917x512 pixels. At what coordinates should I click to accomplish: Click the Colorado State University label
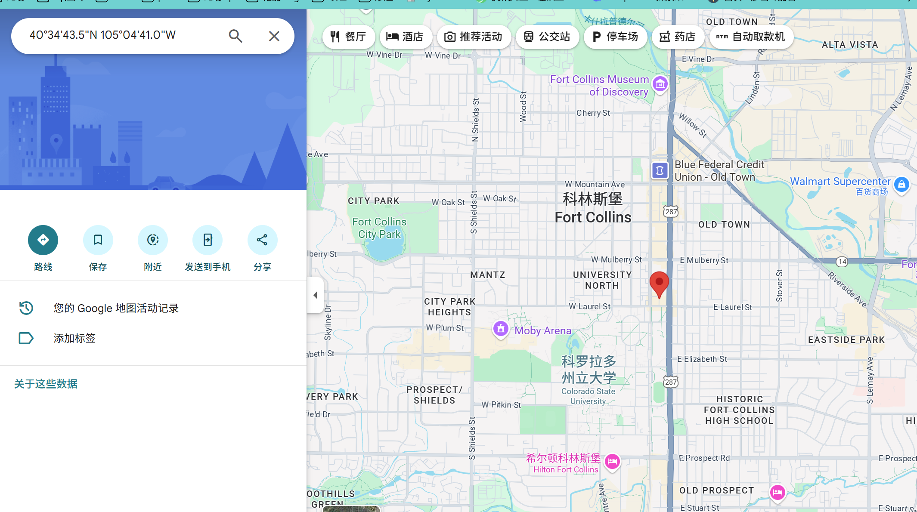[589, 379]
